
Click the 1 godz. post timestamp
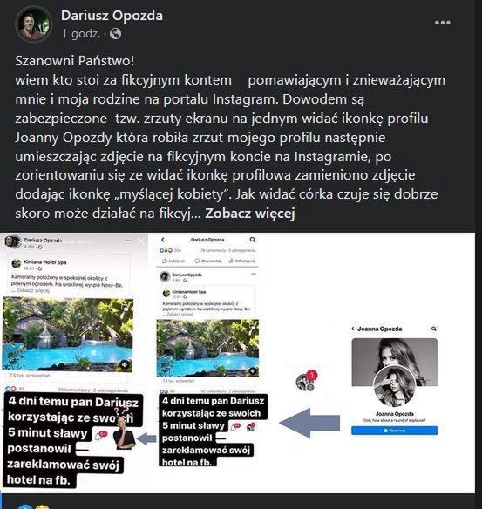point(81,33)
